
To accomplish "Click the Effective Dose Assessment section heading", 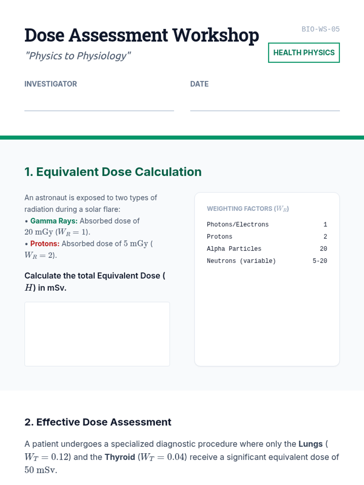I will (x=98, y=422).
